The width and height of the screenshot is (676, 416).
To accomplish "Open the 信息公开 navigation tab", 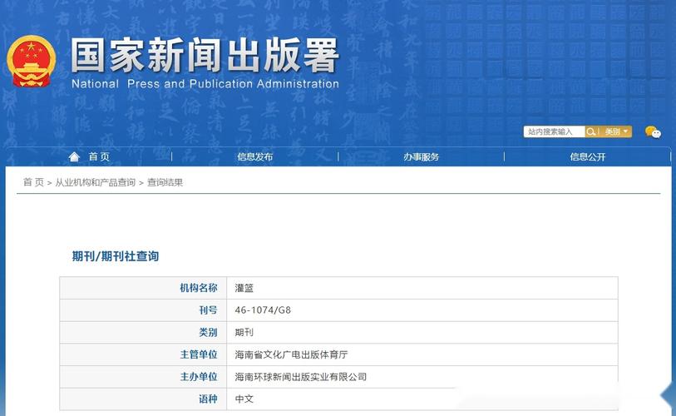I will [588, 156].
